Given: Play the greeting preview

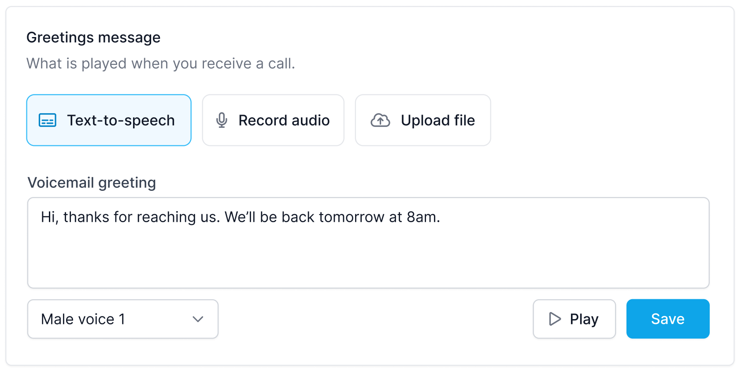Looking at the screenshot, I should [574, 319].
